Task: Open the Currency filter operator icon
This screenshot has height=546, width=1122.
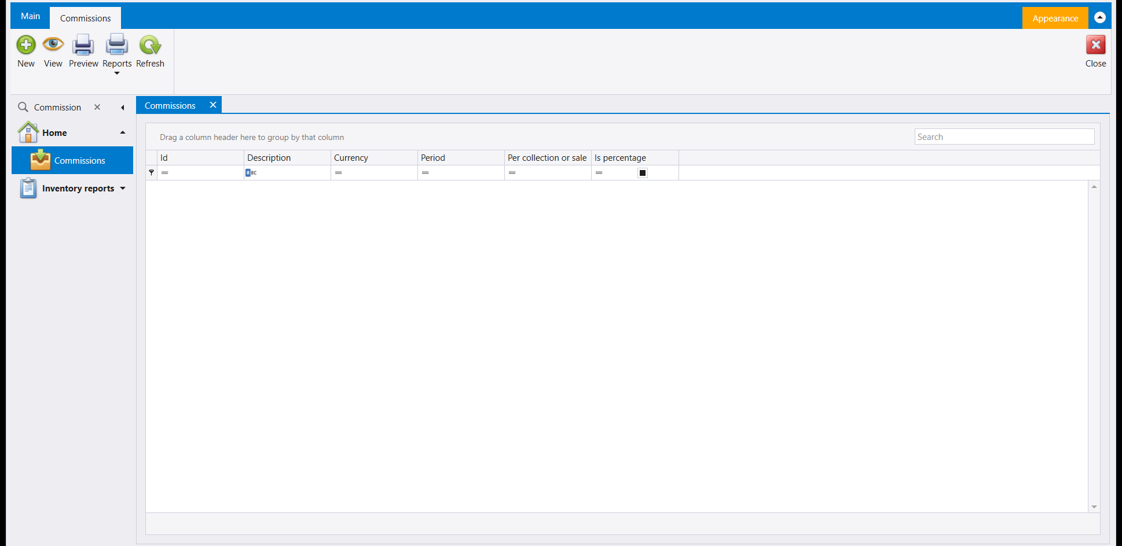Action: (339, 173)
